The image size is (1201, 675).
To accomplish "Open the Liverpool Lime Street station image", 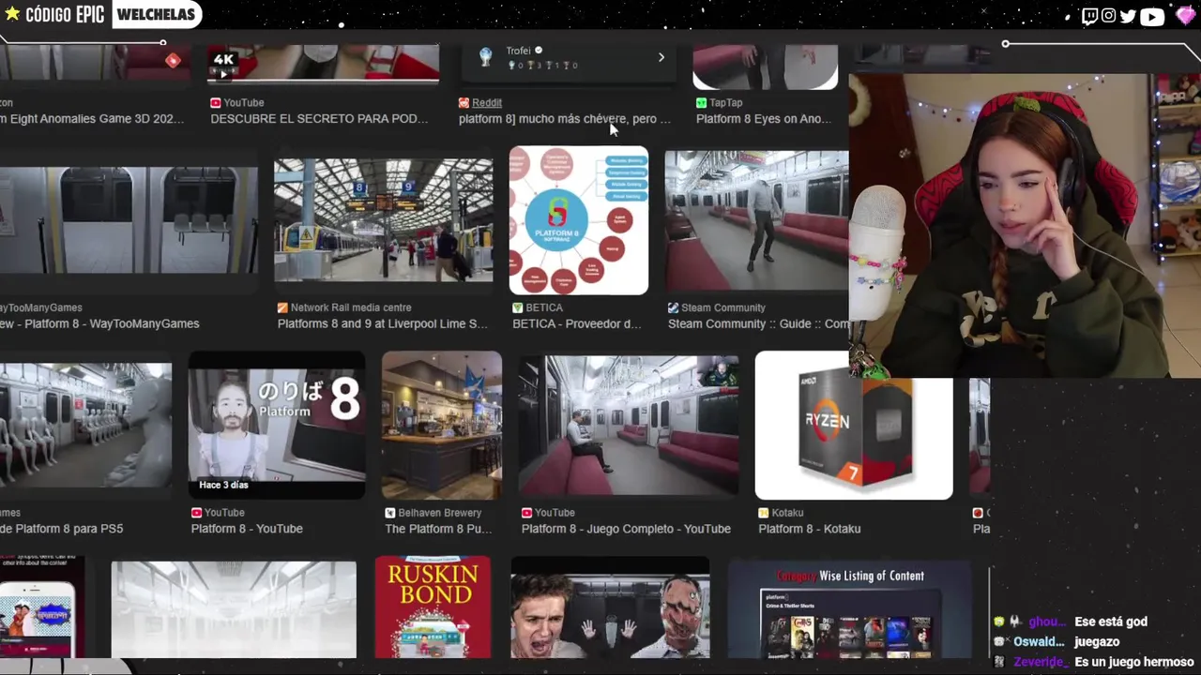I will tap(383, 220).
